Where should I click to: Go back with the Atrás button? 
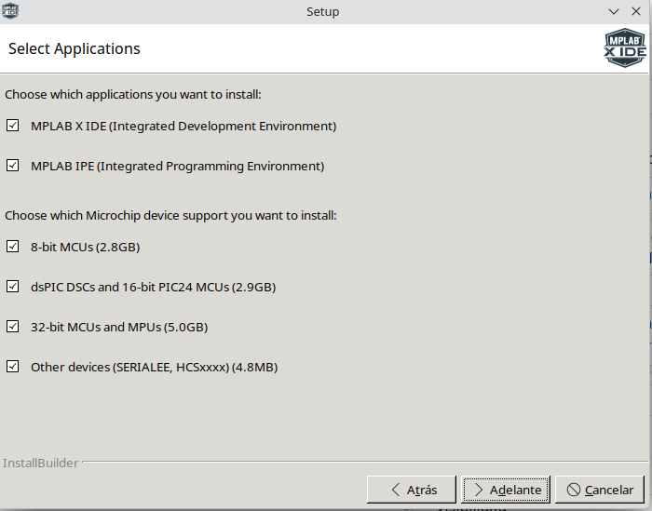point(412,490)
